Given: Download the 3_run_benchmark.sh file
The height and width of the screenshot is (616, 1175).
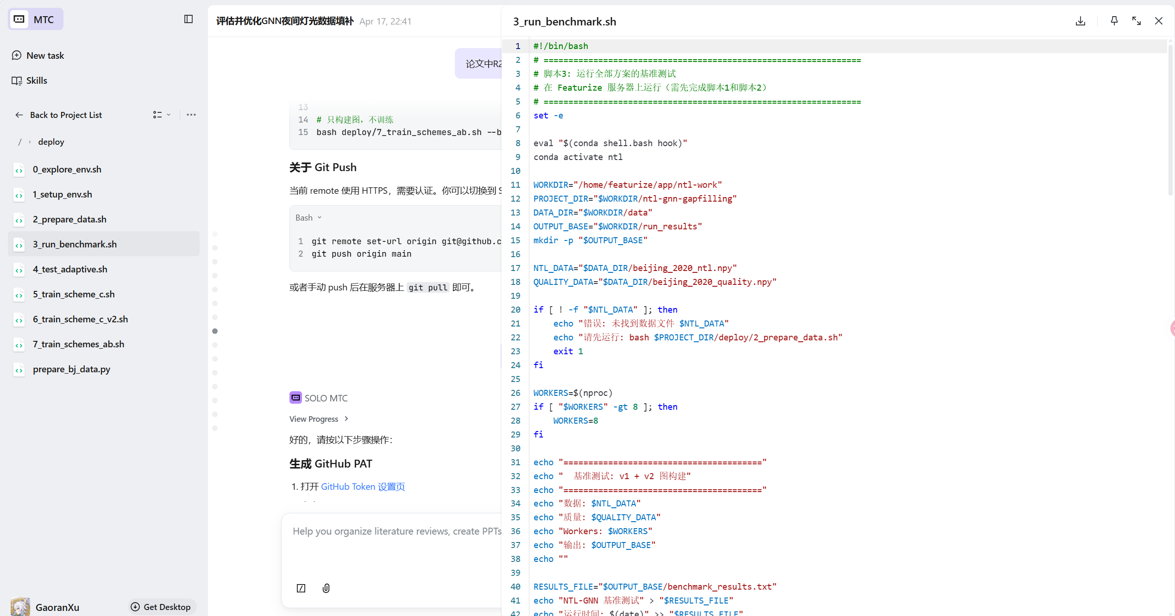Looking at the screenshot, I should [x=1080, y=21].
